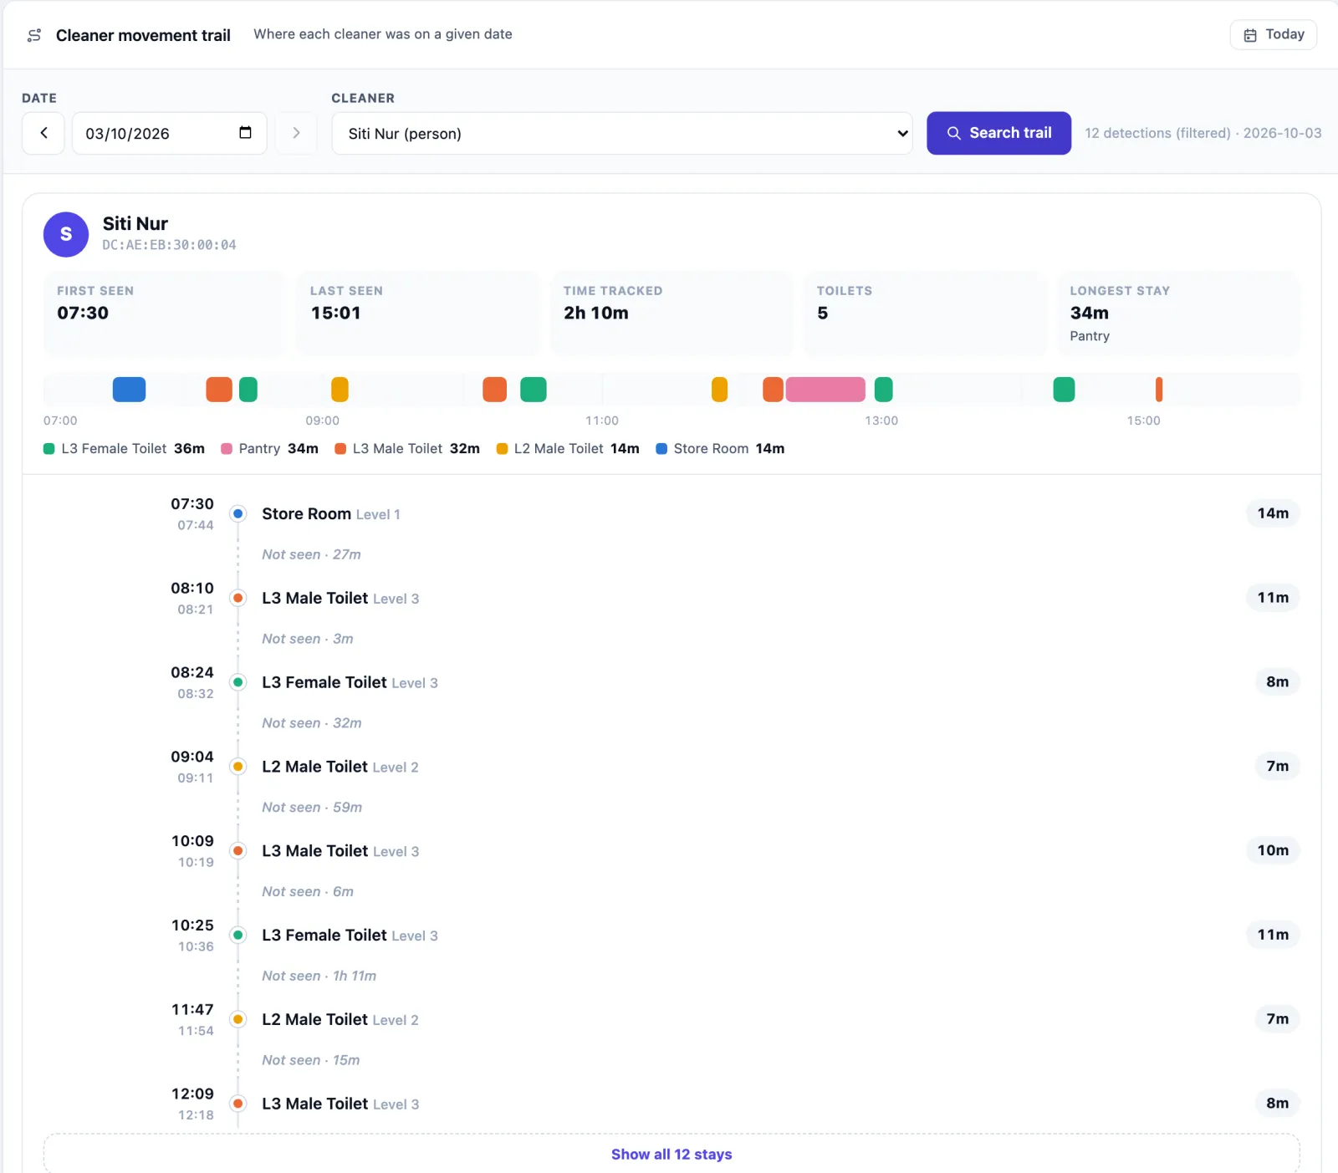
Task: Click the Pantry legend color swatch
Action: pos(227,449)
